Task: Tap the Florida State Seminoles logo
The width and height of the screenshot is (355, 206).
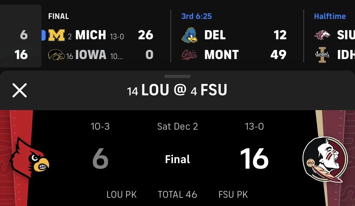Action: [x=325, y=159]
